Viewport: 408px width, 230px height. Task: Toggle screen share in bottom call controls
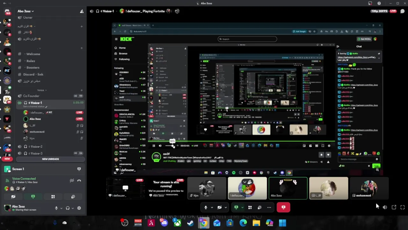click(236, 207)
